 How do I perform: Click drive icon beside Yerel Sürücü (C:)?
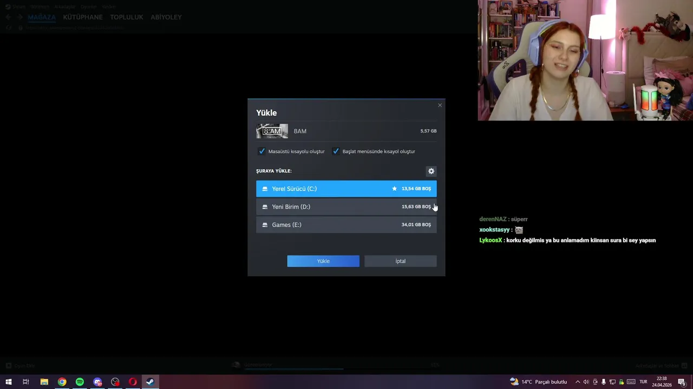tap(265, 189)
